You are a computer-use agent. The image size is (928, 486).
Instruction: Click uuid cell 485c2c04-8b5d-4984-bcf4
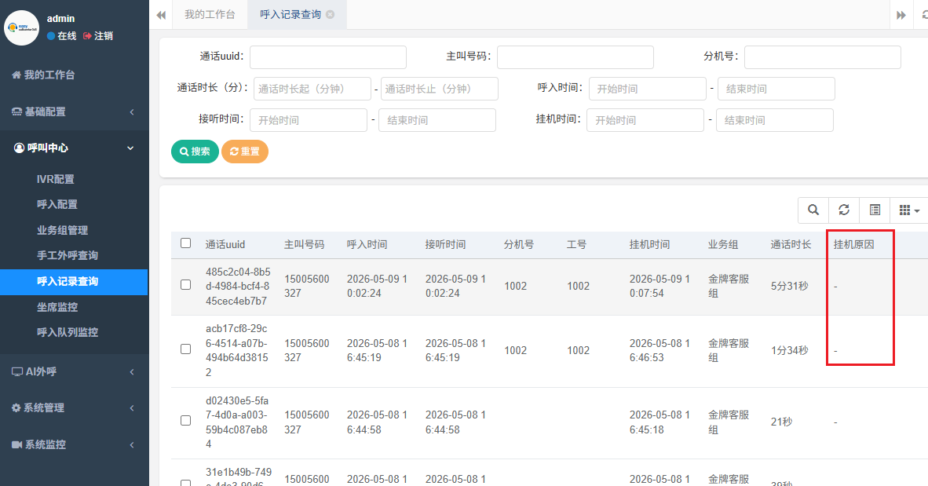[238, 287]
